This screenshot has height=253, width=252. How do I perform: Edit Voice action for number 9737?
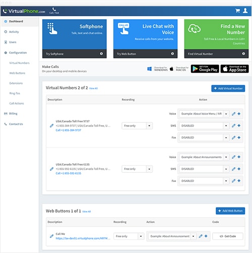[x=233, y=114]
